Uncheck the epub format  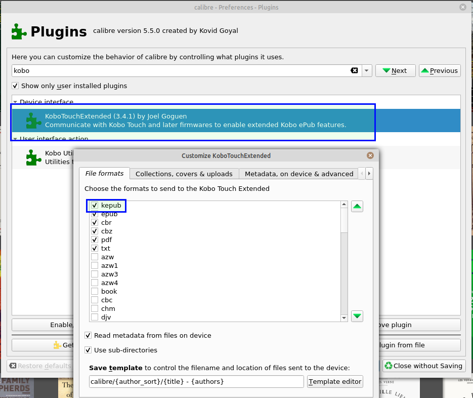(95, 214)
